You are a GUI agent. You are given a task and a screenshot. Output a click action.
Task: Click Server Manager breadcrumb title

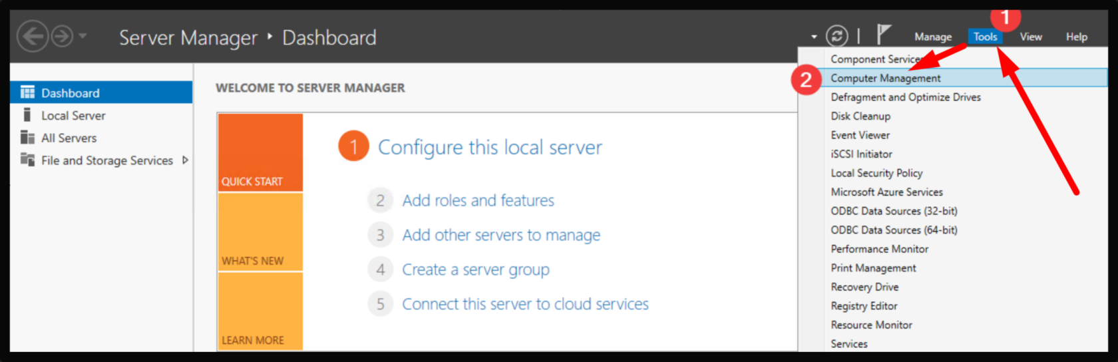tap(188, 37)
